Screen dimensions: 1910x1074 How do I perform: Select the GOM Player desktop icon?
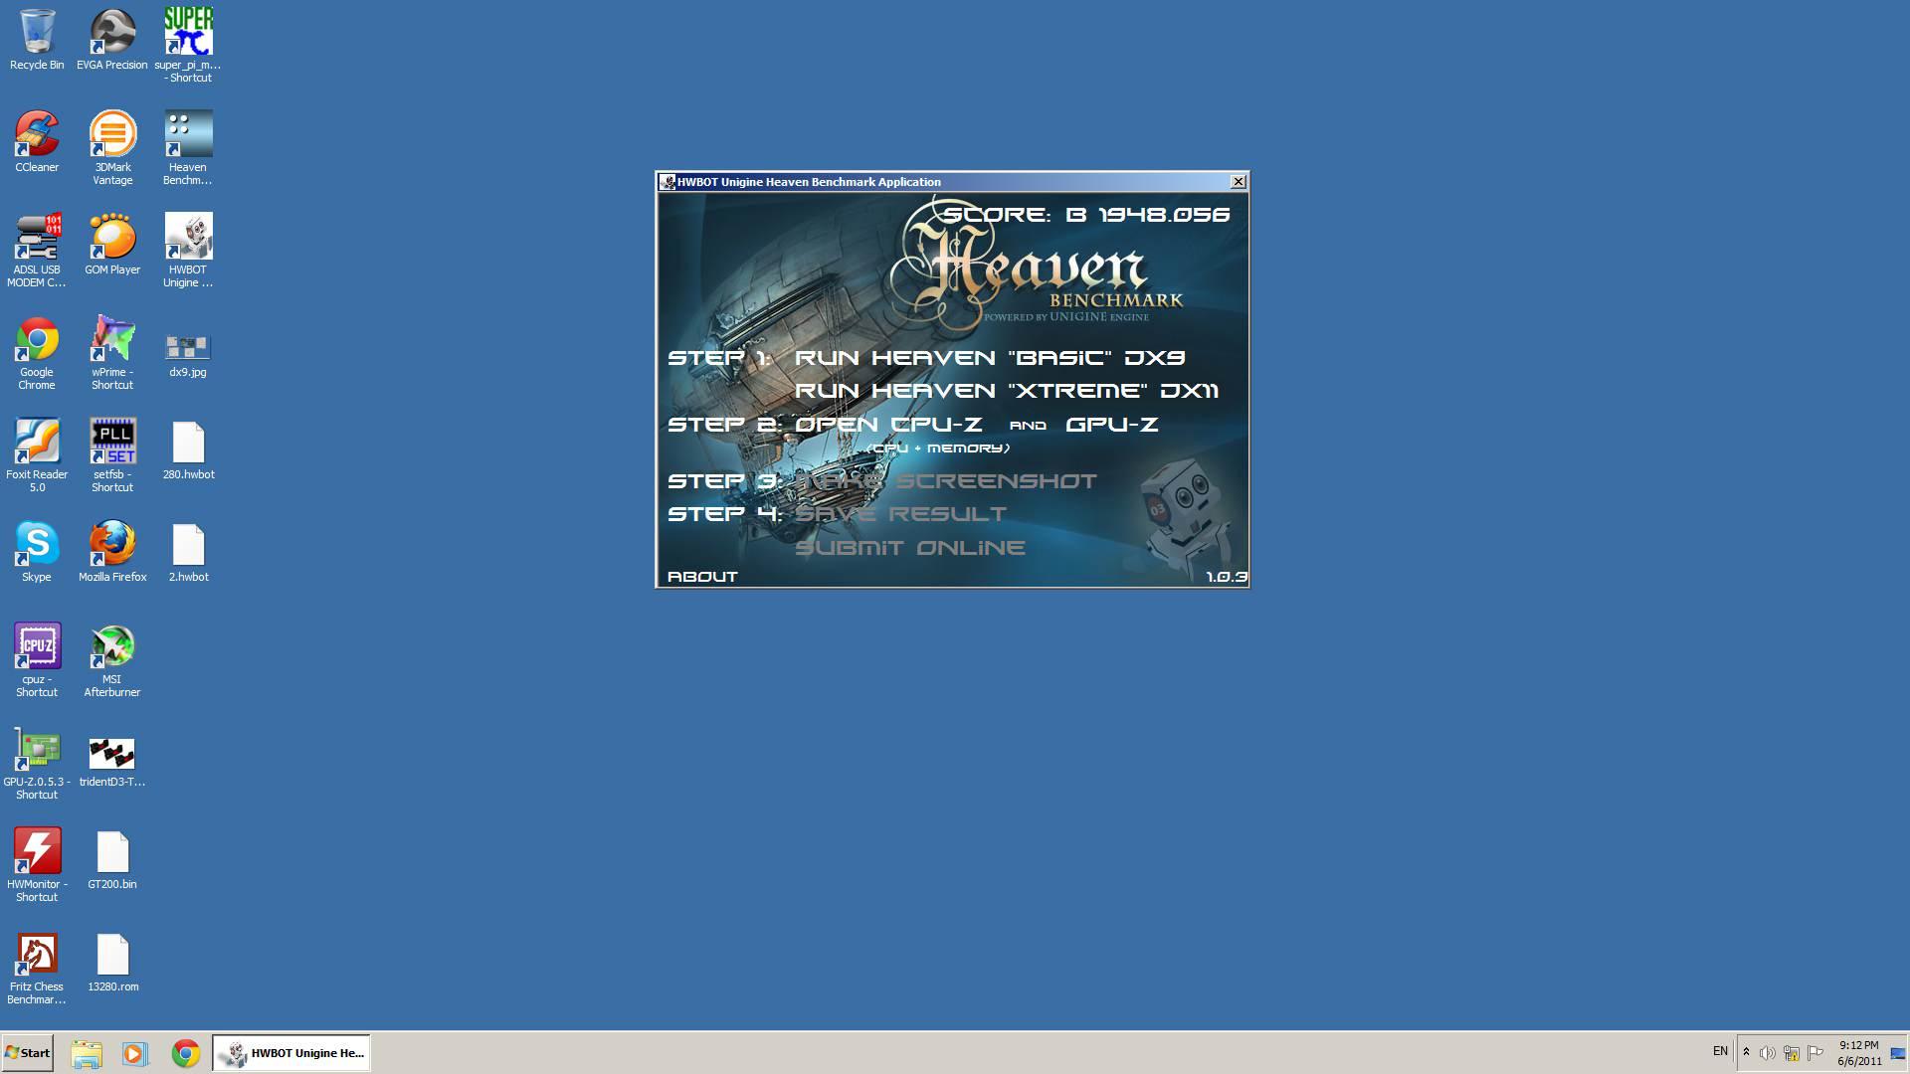[x=112, y=245]
